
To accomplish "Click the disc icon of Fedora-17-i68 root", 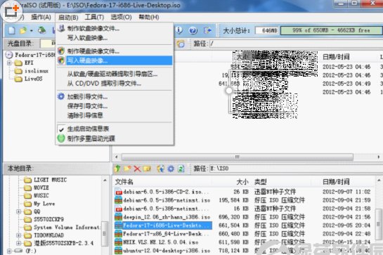I will [x=9, y=55].
